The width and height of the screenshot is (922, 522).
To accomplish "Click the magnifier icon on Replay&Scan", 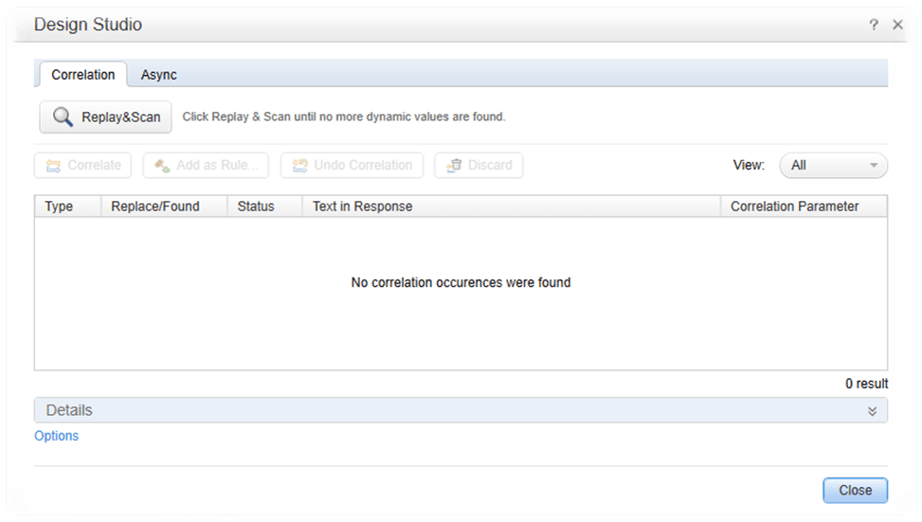I will pyautogui.click(x=63, y=117).
